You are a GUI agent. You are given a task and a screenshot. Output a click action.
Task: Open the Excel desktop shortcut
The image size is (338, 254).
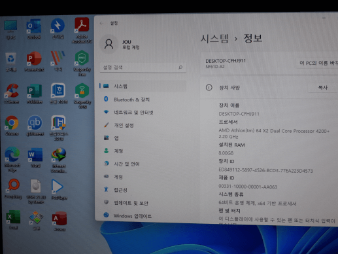click(x=14, y=220)
